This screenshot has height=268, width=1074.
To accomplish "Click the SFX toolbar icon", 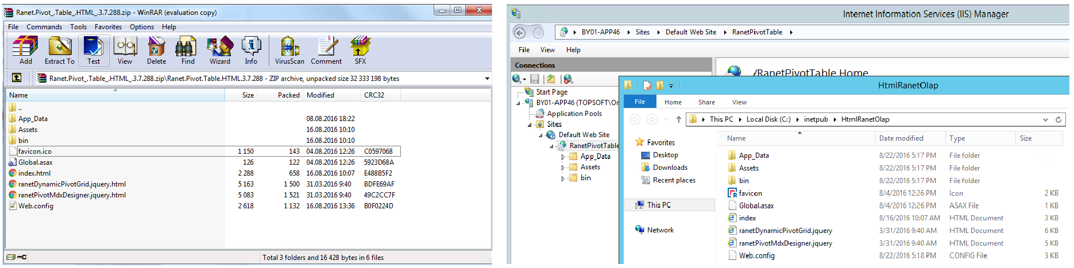I will coord(360,50).
